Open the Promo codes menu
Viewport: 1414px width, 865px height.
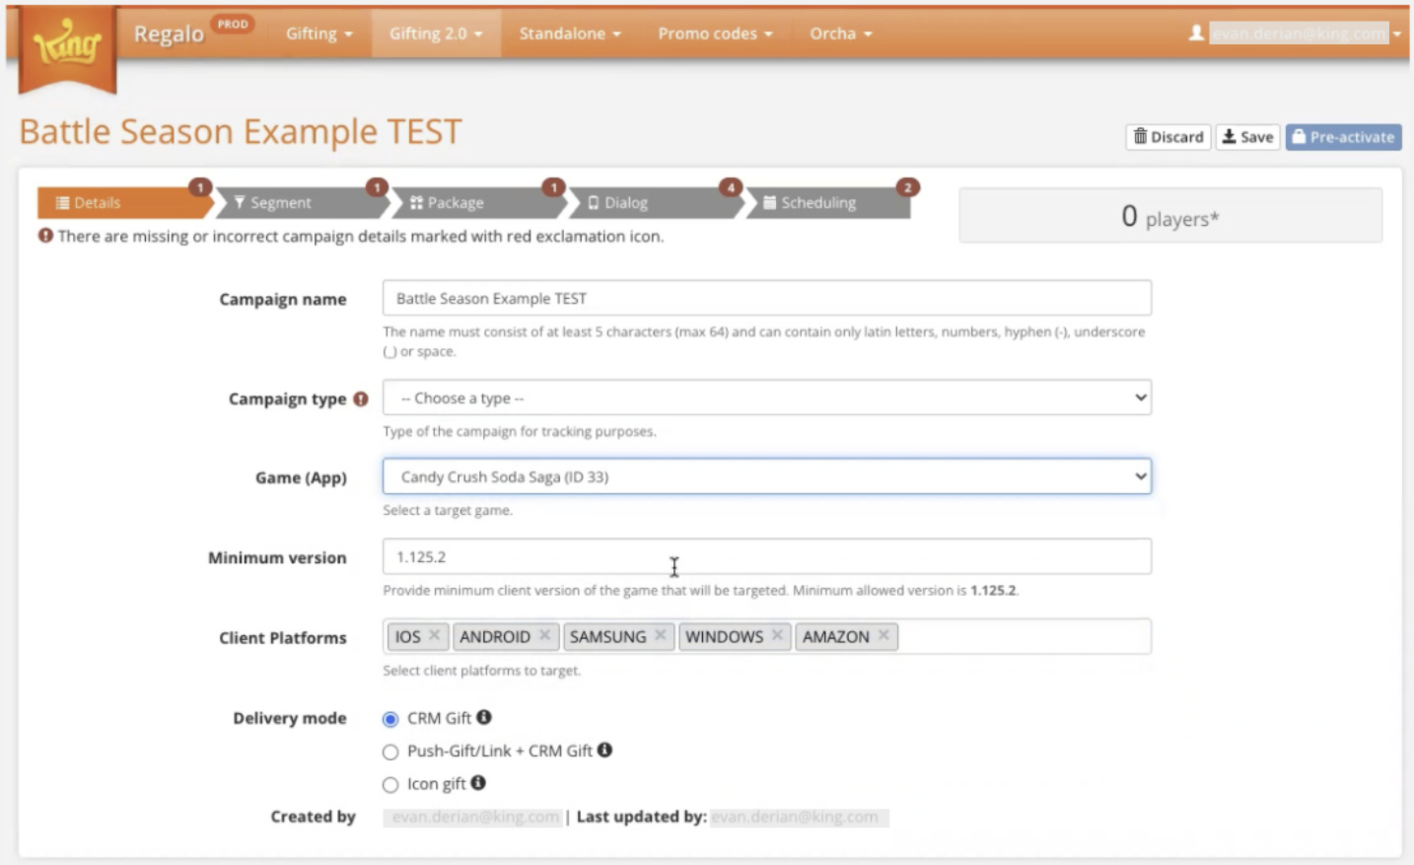coord(714,34)
